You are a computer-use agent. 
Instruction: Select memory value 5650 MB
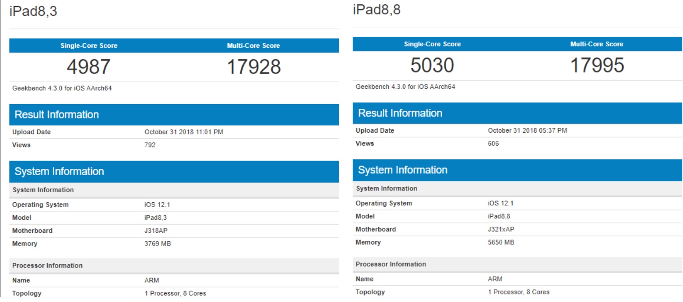click(x=501, y=242)
